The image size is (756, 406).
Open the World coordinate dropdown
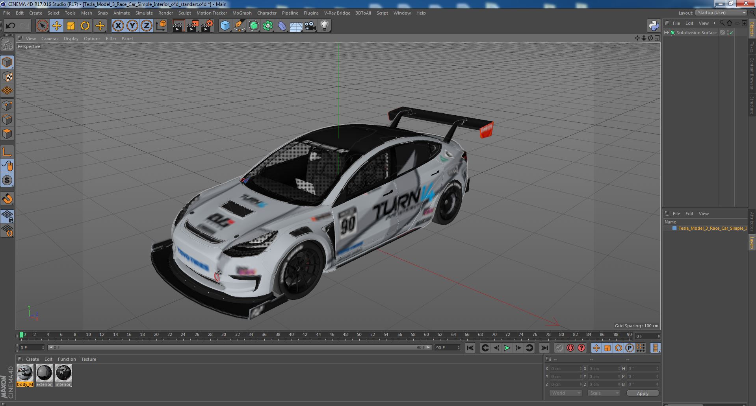(x=565, y=393)
